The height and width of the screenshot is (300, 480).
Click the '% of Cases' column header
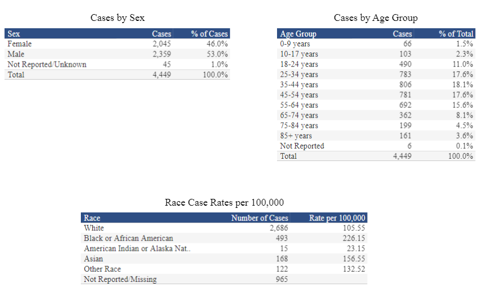(x=209, y=34)
